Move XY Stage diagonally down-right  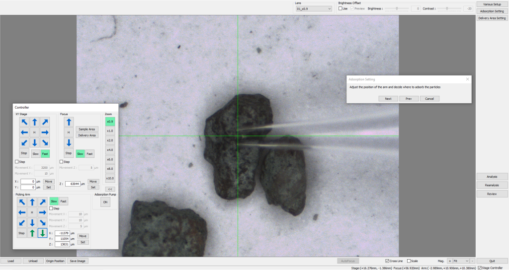point(45,142)
